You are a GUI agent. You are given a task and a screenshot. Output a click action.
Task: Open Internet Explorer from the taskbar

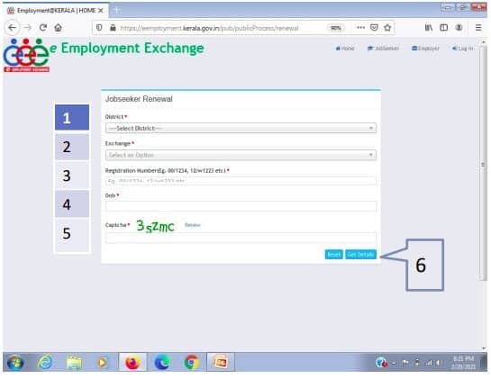pos(45,363)
